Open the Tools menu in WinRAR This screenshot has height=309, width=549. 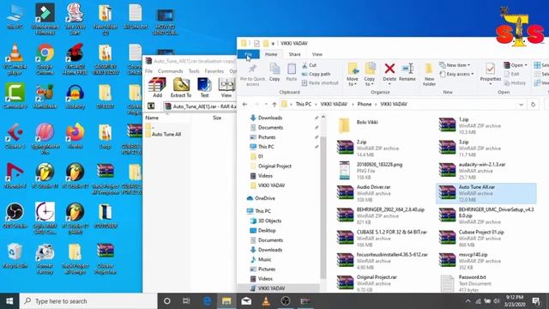(194, 71)
